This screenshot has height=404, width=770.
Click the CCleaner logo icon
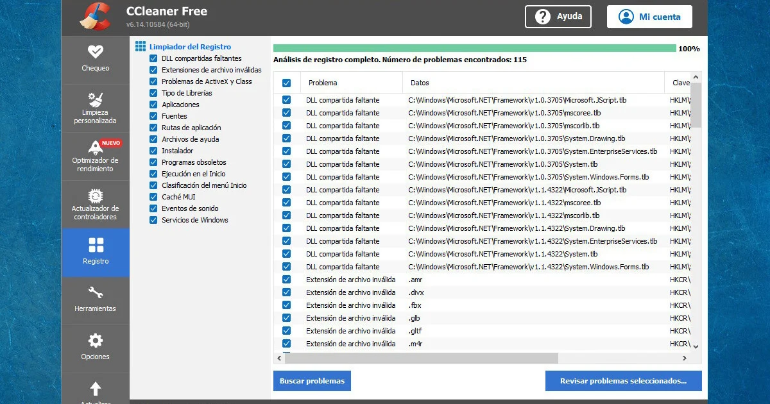pyautogui.click(x=94, y=16)
